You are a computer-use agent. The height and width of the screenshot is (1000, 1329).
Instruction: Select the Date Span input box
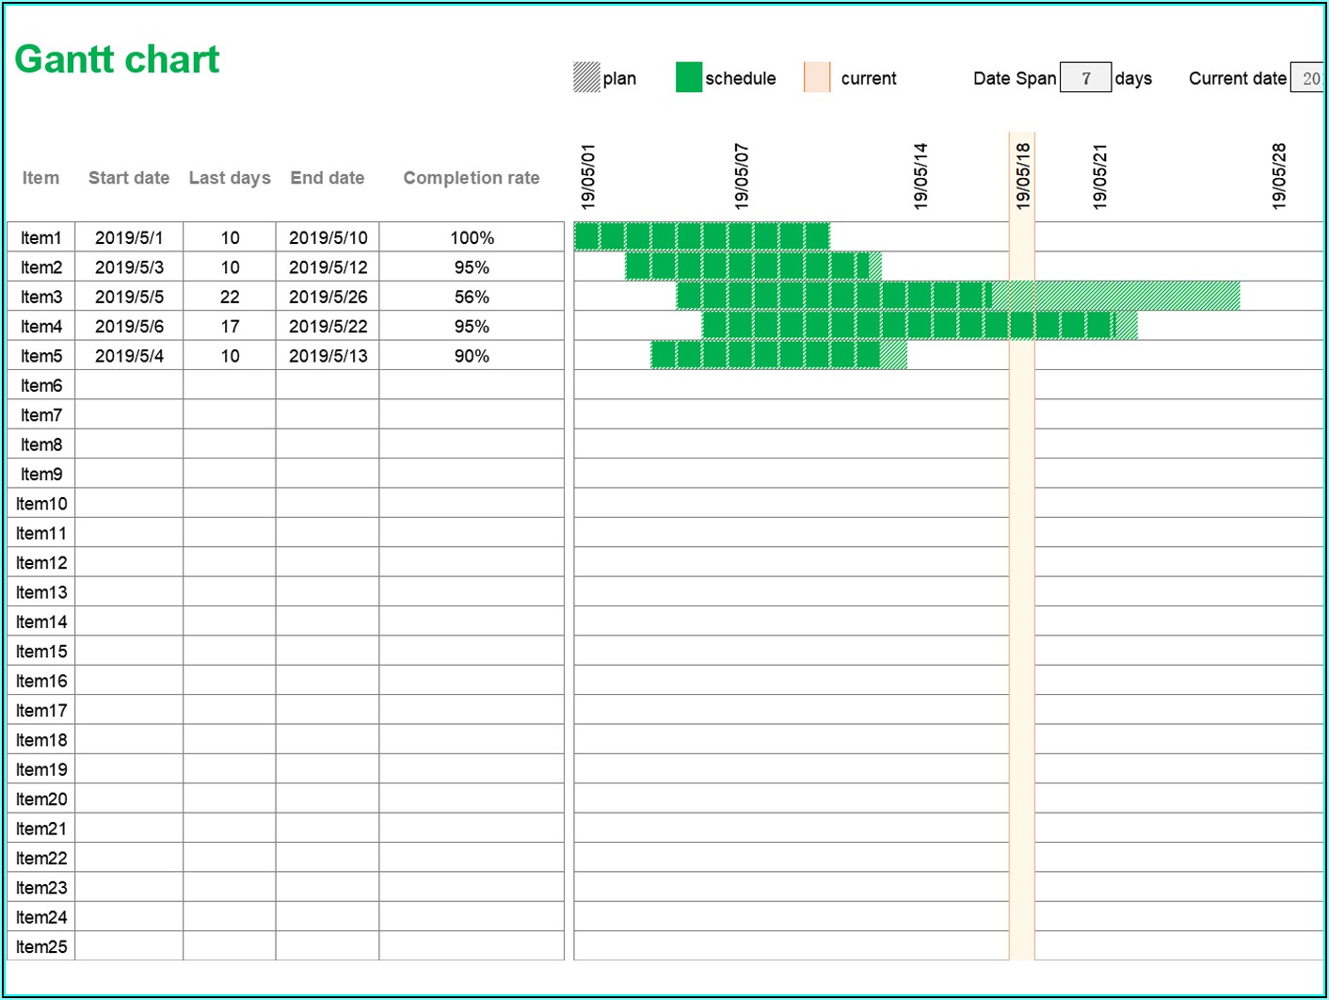1085,78
